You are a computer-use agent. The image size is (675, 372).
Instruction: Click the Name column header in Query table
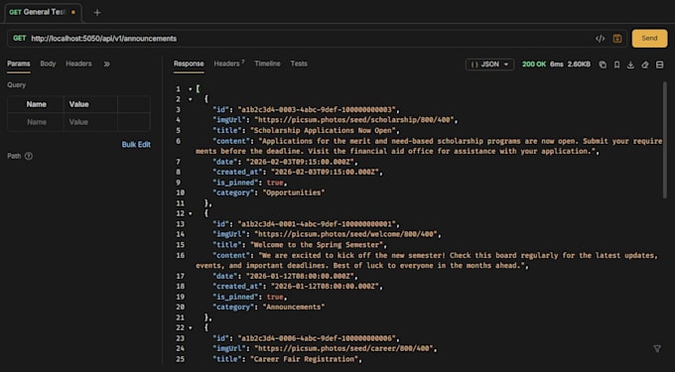(36, 104)
